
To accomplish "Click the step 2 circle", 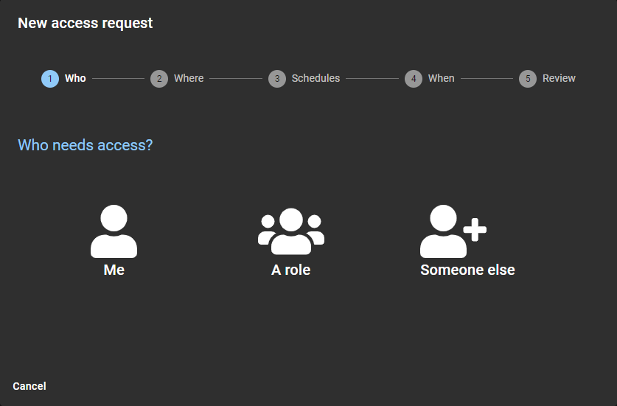I will (x=159, y=79).
